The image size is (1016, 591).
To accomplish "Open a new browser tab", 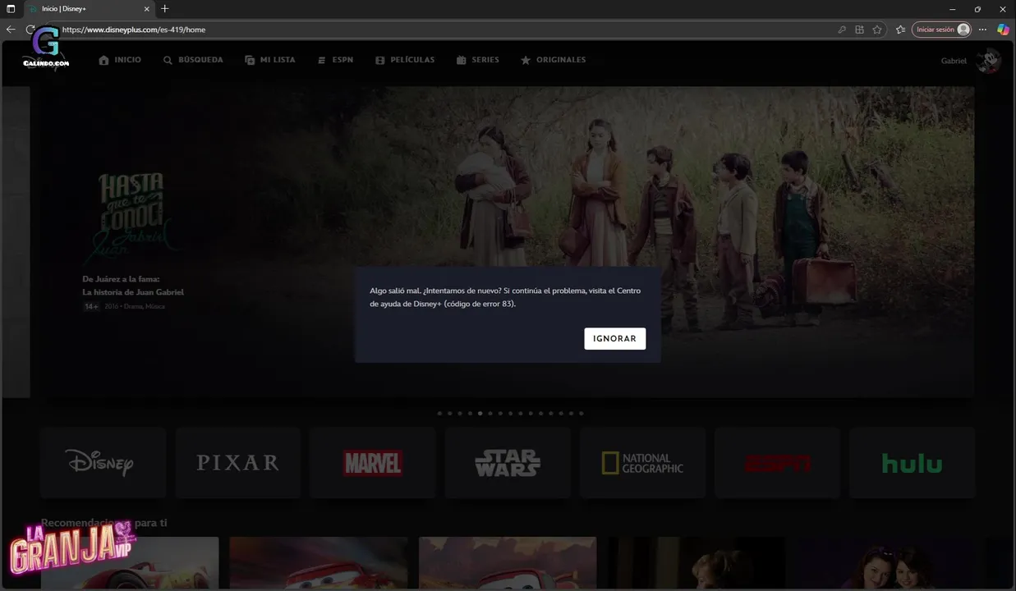I will pos(165,8).
